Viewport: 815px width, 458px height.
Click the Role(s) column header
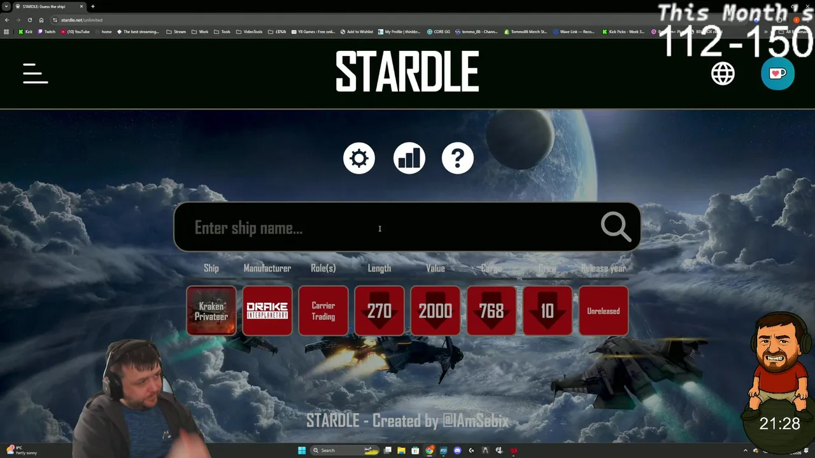[x=323, y=268]
